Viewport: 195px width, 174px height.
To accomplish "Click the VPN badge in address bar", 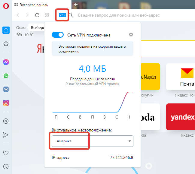I will coord(62,15).
